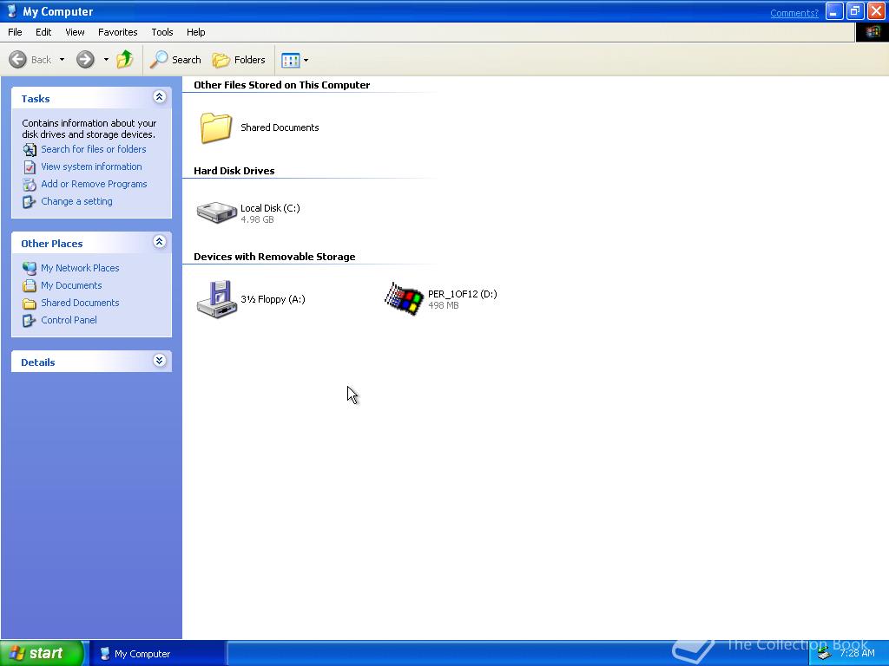
Task: Click the Search for files icon in Tasks
Action: coord(30,150)
